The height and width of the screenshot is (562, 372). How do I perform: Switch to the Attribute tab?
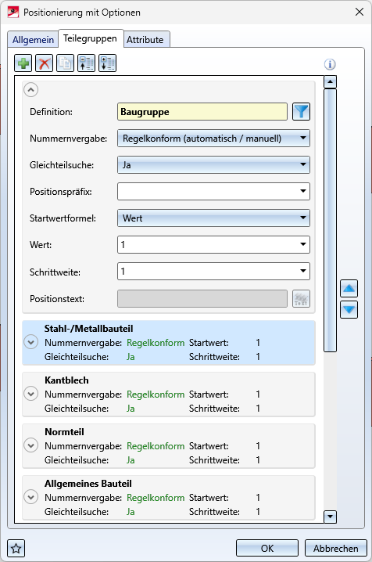click(145, 39)
